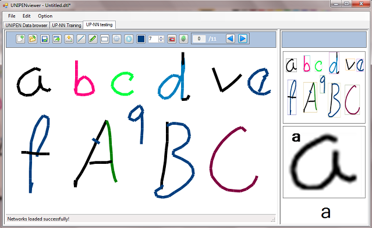Screen dimensions: 372x228
Task: Switch to the UP-NN Training tab
Action: pos(66,25)
